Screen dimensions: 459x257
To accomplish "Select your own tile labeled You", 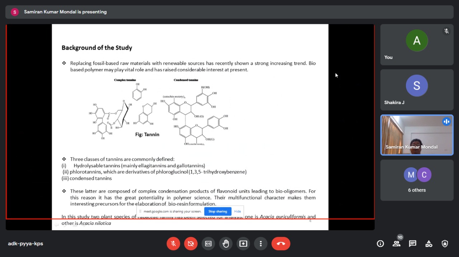I will tap(417, 45).
